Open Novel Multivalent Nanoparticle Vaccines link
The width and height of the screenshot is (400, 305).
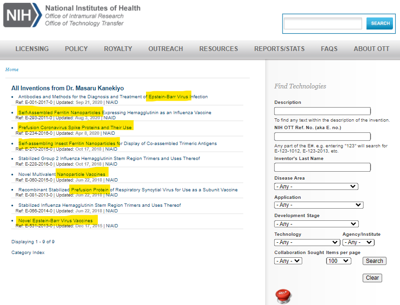pyautogui.click(x=62, y=174)
